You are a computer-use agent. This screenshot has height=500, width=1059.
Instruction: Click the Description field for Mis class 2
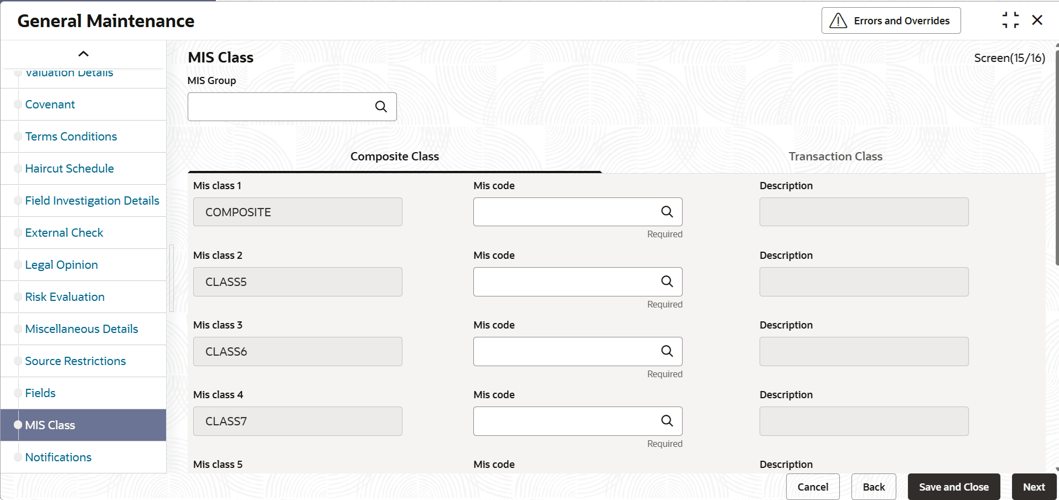(864, 282)
